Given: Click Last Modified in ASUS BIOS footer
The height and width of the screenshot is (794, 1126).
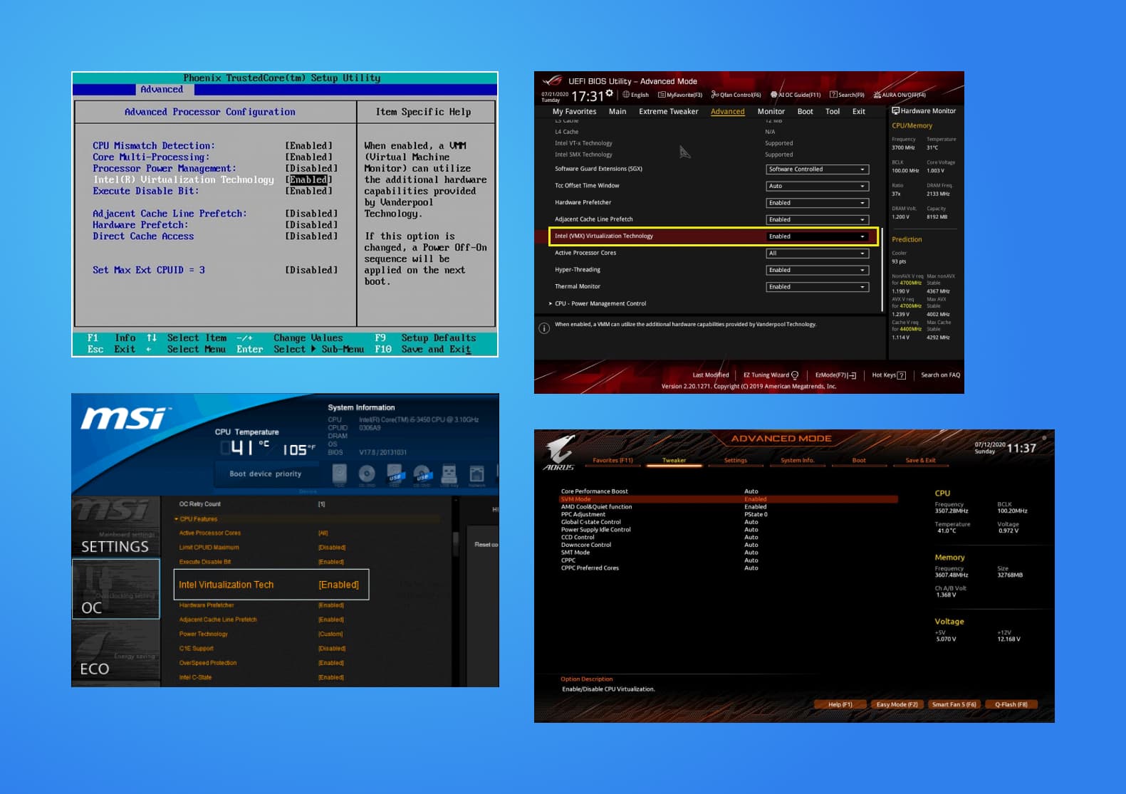Looking at the screenshot, I should [x=710, y=375].
